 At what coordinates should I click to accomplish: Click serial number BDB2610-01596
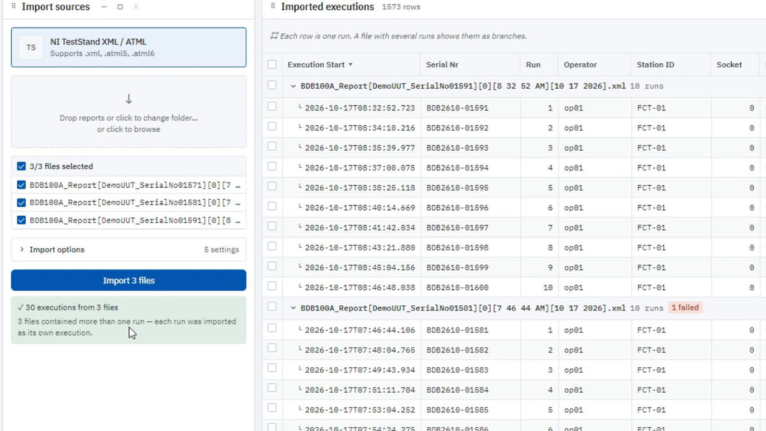[x=457, y=208]
